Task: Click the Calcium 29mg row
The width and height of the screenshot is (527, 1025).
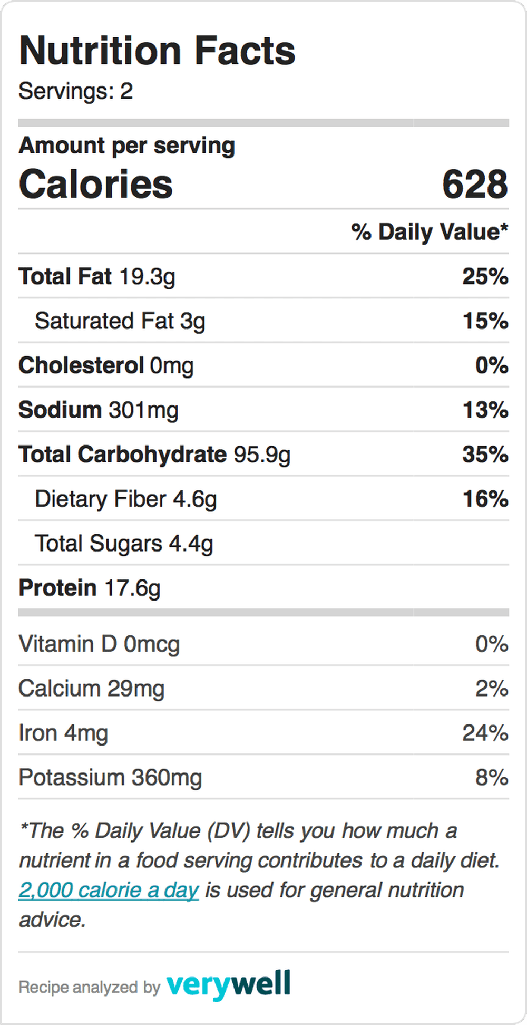Action: pyautogui.click(x=263, y=688)
